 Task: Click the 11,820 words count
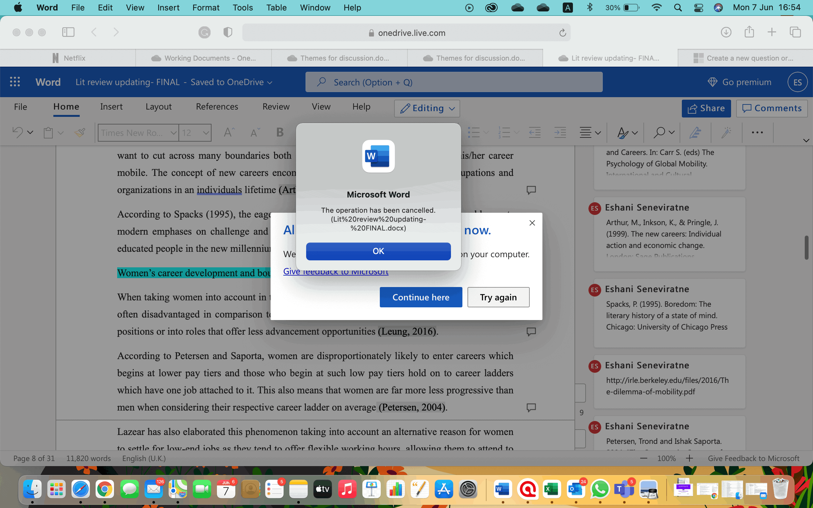88,458
